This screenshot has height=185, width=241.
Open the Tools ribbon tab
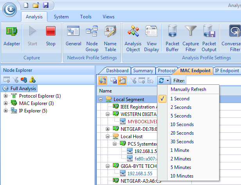coord(86,17)
